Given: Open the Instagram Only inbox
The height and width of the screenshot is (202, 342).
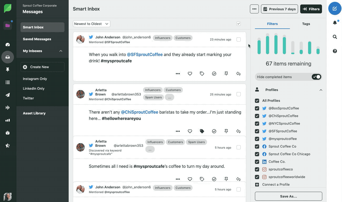Looking at the screenshot, I should click(x=35, y=79).
